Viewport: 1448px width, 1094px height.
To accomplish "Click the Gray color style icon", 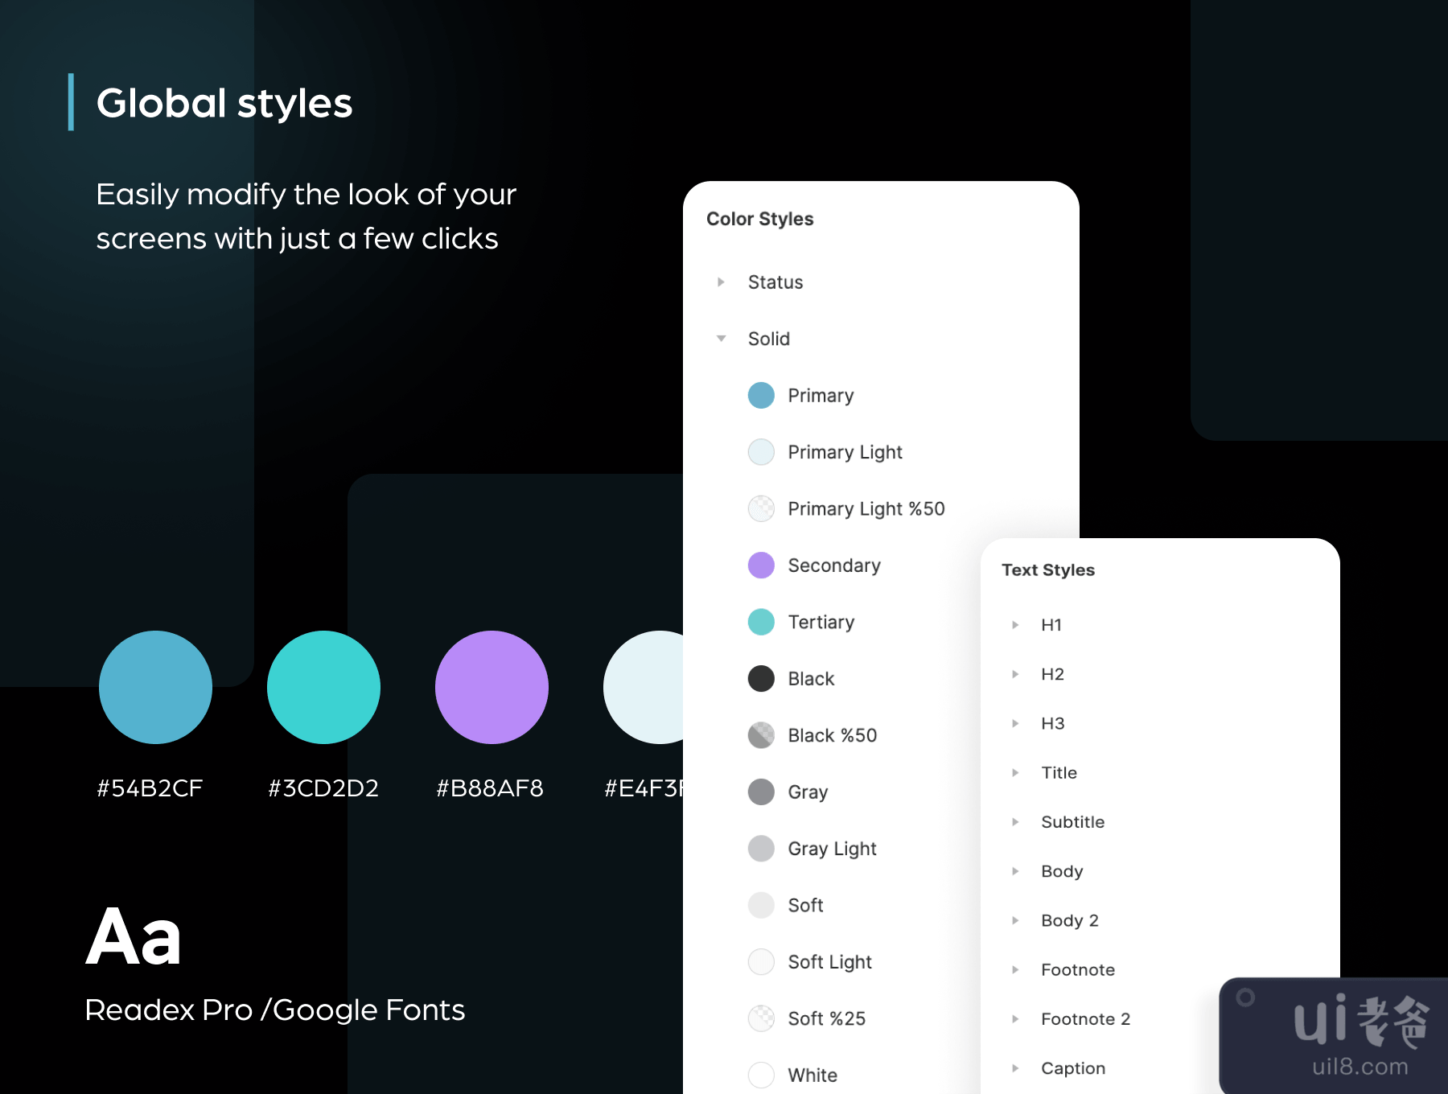I will click(761, 792).
